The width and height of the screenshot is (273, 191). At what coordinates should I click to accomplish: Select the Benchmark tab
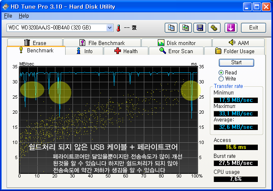coord(36,50)
